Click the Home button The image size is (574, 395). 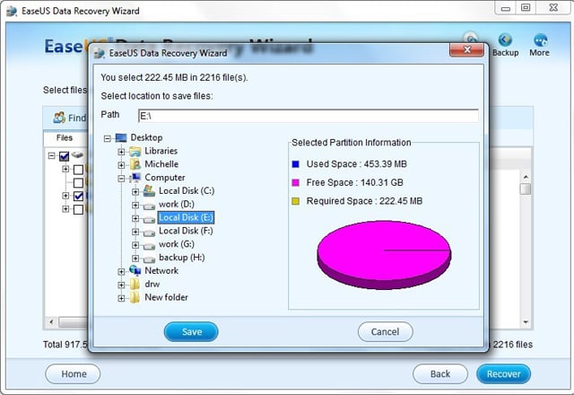click(x=73, y=373)
